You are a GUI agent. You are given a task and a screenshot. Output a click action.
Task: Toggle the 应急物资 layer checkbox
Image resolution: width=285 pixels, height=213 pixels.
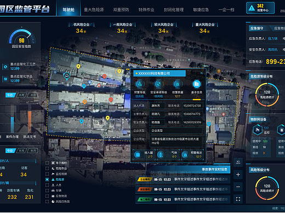(47, 196)
